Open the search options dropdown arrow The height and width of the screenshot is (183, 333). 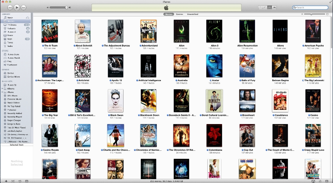[x=295, y=7]
